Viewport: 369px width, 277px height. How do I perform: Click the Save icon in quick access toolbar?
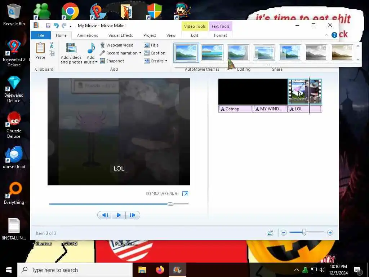(x=48, y=26)
